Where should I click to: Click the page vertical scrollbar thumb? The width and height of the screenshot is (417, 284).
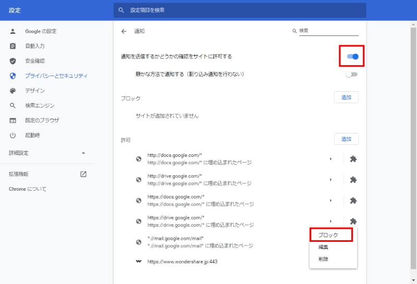(413, 148)
